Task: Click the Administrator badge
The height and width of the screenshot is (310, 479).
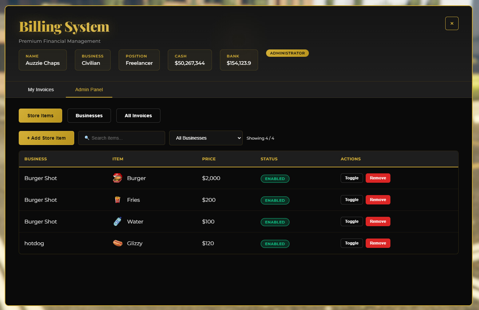Action: pyautogui.click(x=287, y=53)
